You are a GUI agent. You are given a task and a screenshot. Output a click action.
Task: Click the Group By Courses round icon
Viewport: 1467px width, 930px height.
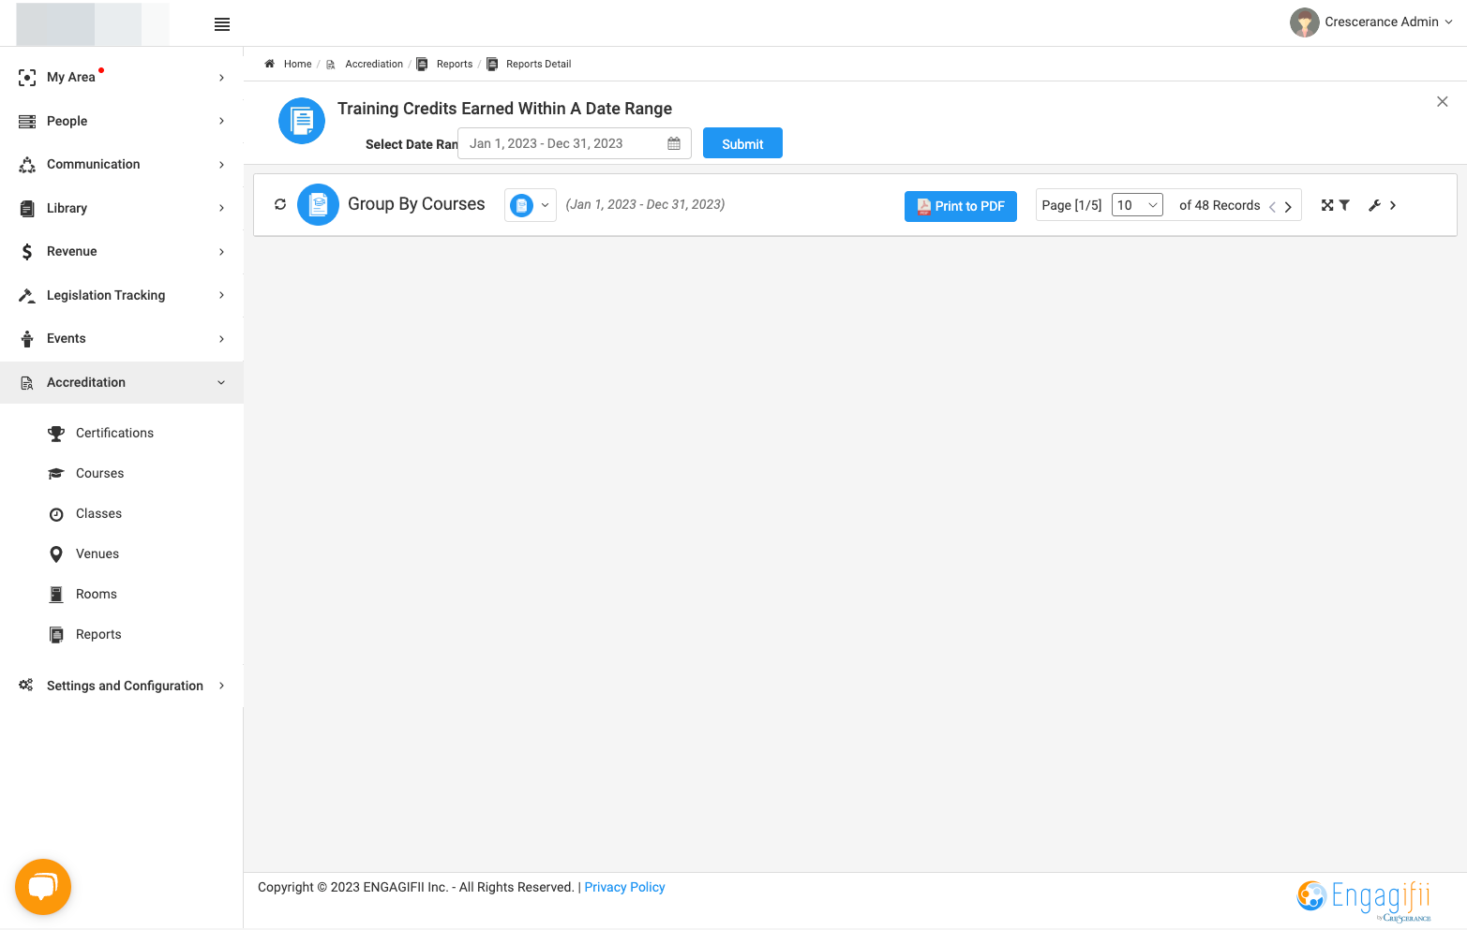click(x=318, y=204)
